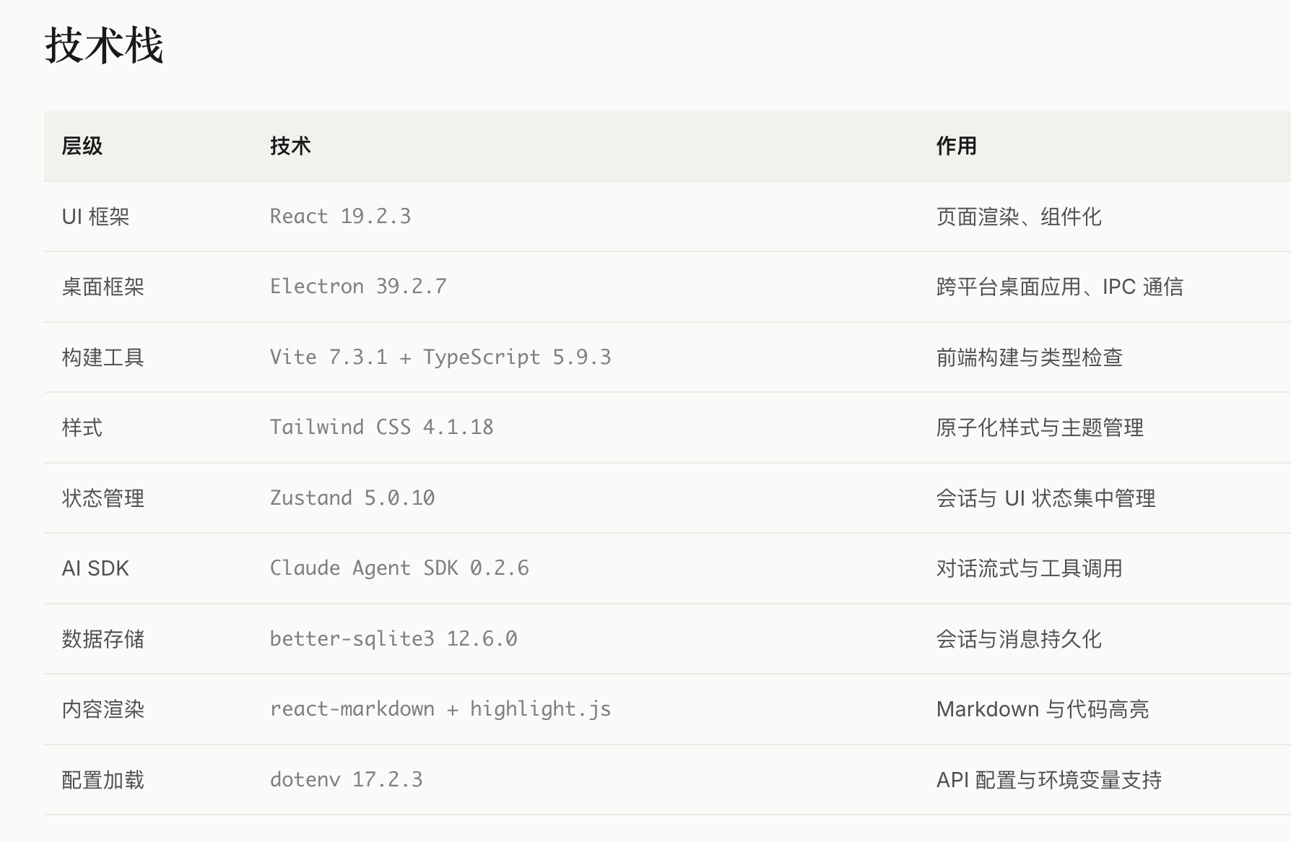Select the 桌面框架 row label
Viewport: 1291px width, 842px height.
[x=103, y=287]
